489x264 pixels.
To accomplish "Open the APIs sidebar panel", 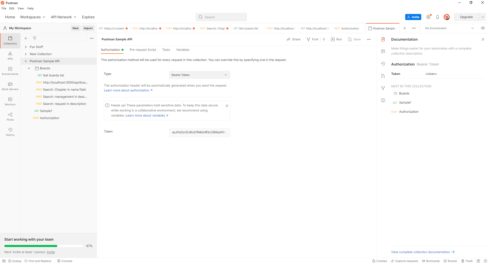I will [x=10, y=56].
